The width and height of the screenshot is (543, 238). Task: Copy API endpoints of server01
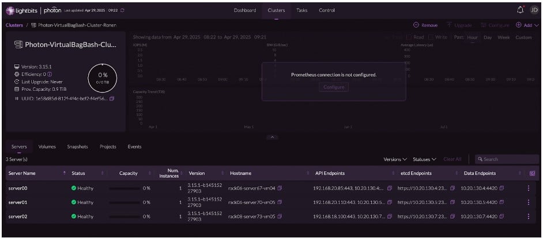[x=390, y=202]
